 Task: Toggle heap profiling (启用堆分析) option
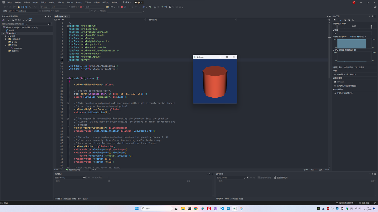pyautogui.click(x=346, y=86)
